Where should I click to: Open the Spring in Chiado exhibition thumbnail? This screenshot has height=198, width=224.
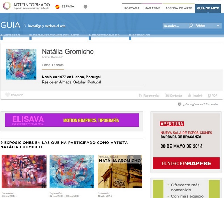[120, 171]
